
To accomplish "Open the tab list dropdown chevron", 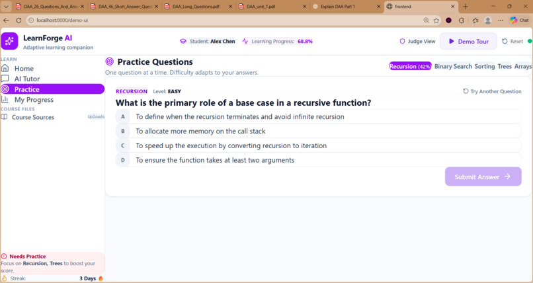I will 6,7.
